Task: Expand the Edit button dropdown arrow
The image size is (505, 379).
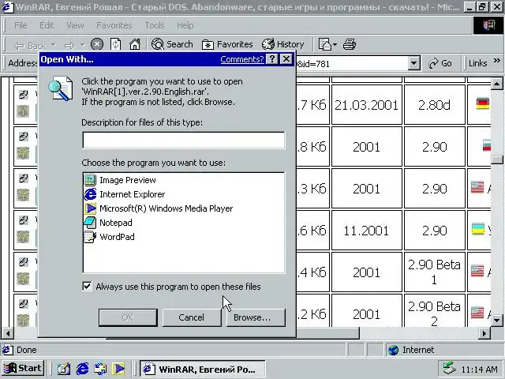Action: 335,44
